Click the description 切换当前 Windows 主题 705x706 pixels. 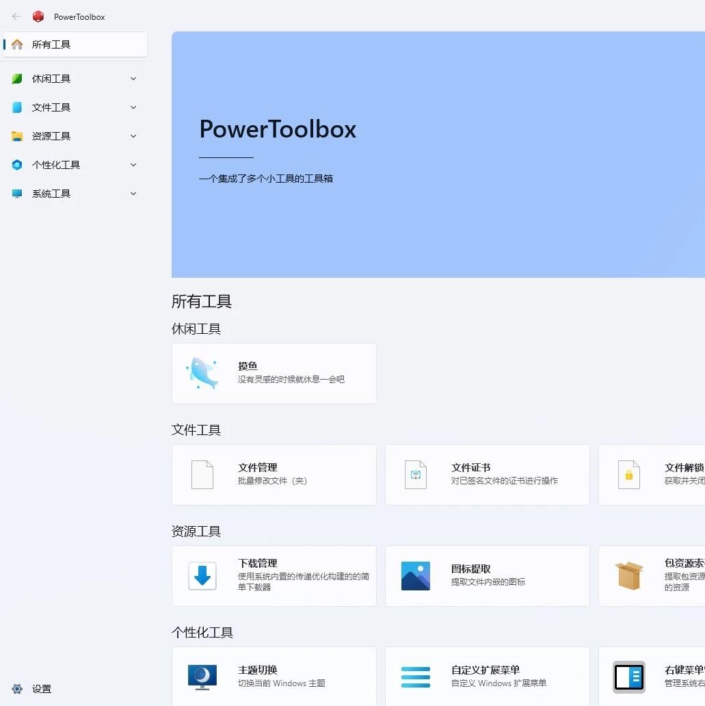[282, 683]
